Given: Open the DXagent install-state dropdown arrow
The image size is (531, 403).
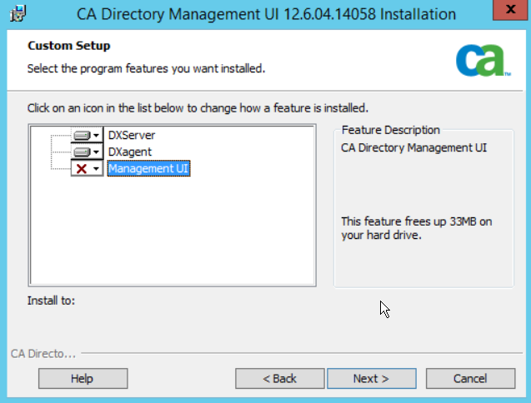Looking at the screenshot, I should [x=97, y=152].
